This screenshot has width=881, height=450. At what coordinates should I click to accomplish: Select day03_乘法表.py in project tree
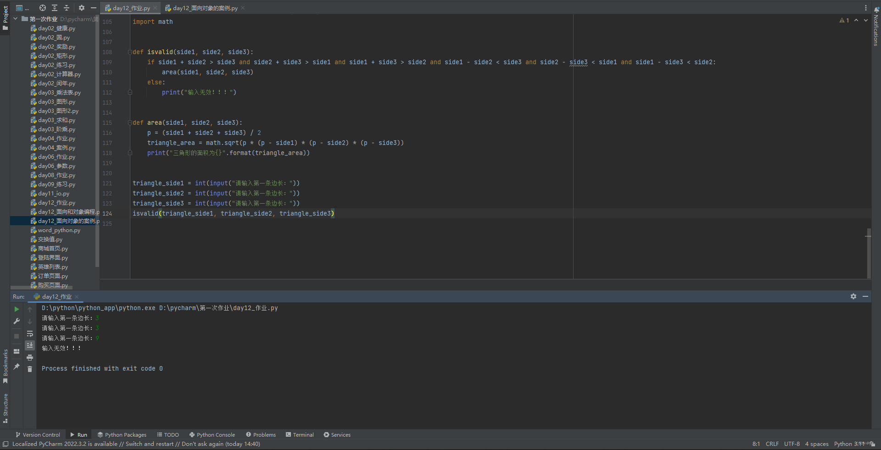[59, 92]
